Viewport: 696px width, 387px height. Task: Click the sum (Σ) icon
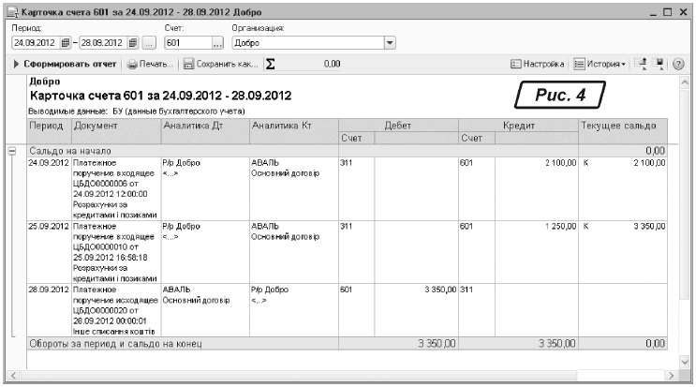click(271, 64)
